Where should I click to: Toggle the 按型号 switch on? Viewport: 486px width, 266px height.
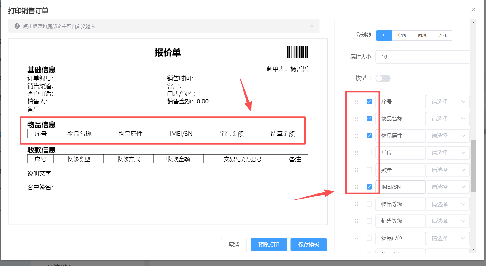(x=383, y=78)
